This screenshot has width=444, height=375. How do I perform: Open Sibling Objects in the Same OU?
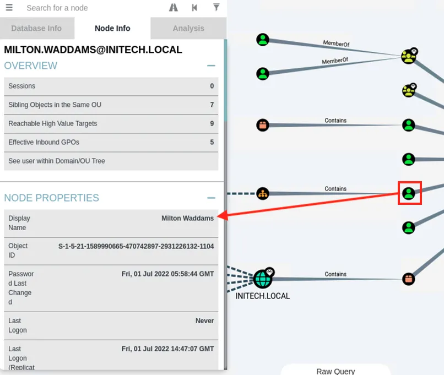point(111,105)
